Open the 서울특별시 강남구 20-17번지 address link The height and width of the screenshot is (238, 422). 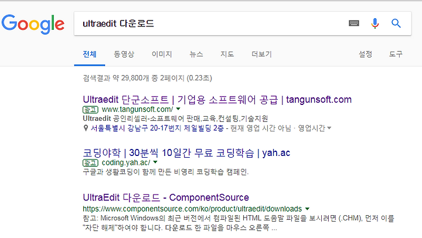coord(157,128)
